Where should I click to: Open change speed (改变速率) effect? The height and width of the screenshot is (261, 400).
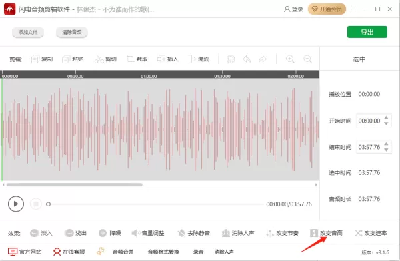(371, 233)
